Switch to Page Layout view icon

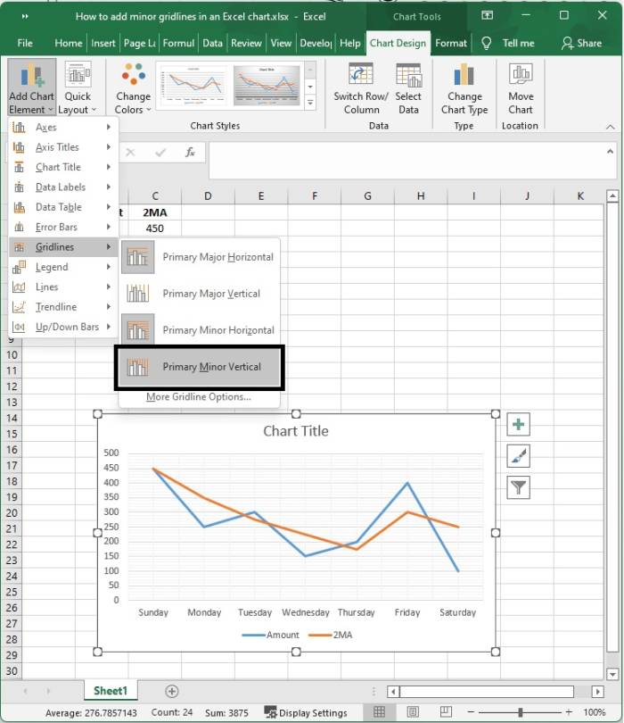(413, 712)
